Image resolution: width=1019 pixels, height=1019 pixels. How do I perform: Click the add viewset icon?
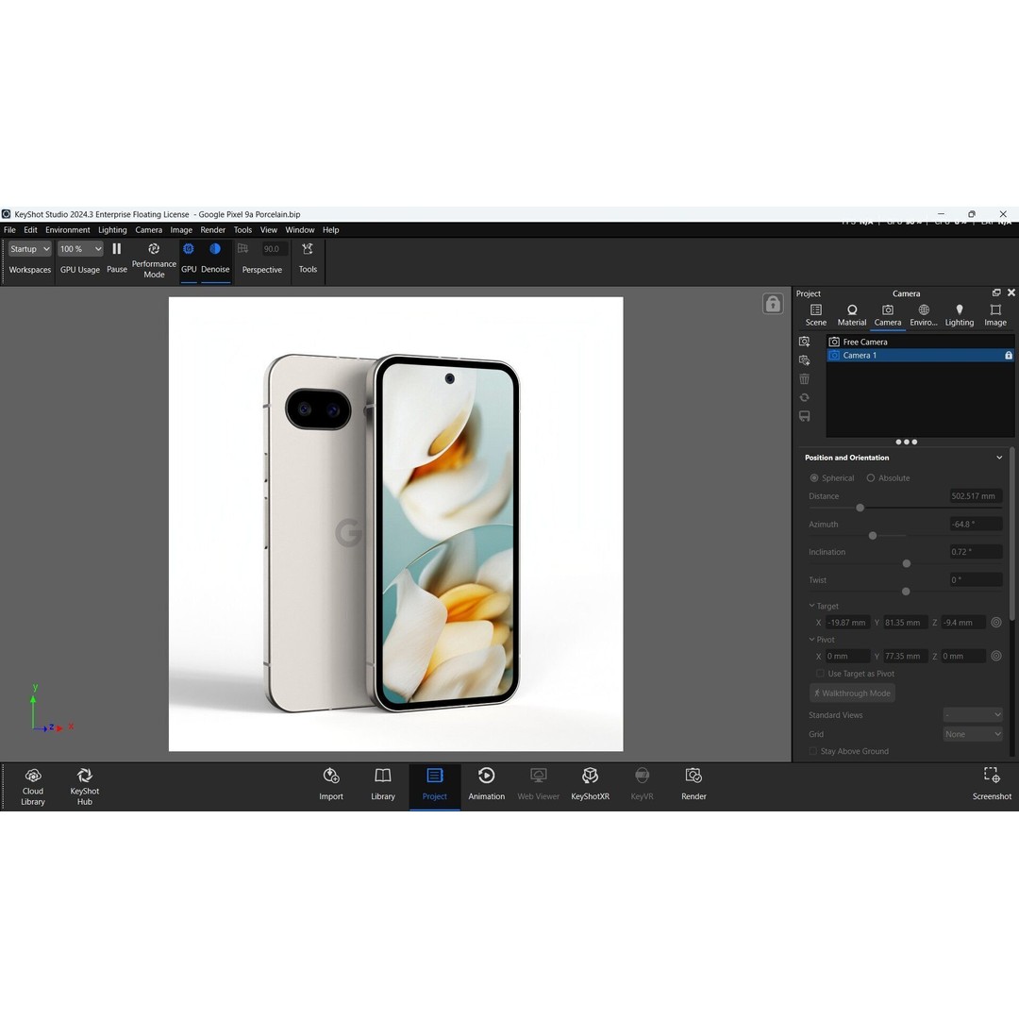[805, 360]
